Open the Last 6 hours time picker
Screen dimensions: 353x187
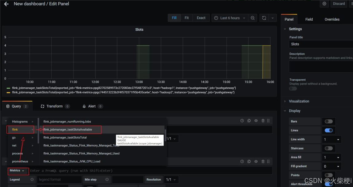[230, 18]
